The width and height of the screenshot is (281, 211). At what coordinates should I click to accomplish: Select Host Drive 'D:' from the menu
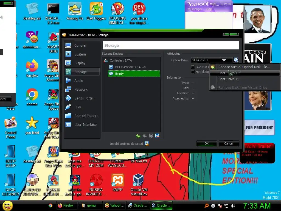(x=244, y=73)
